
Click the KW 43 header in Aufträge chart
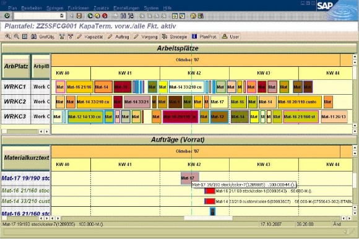point(264,164)
